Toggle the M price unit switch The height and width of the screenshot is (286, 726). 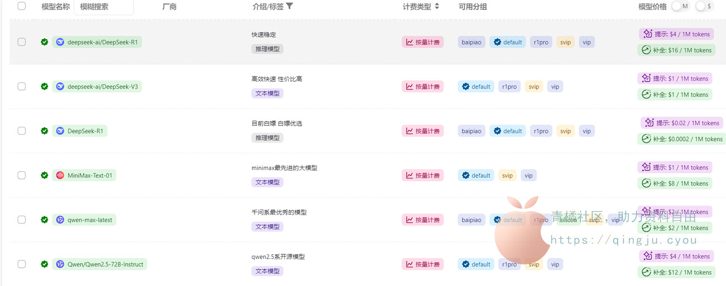click(680, 6)
